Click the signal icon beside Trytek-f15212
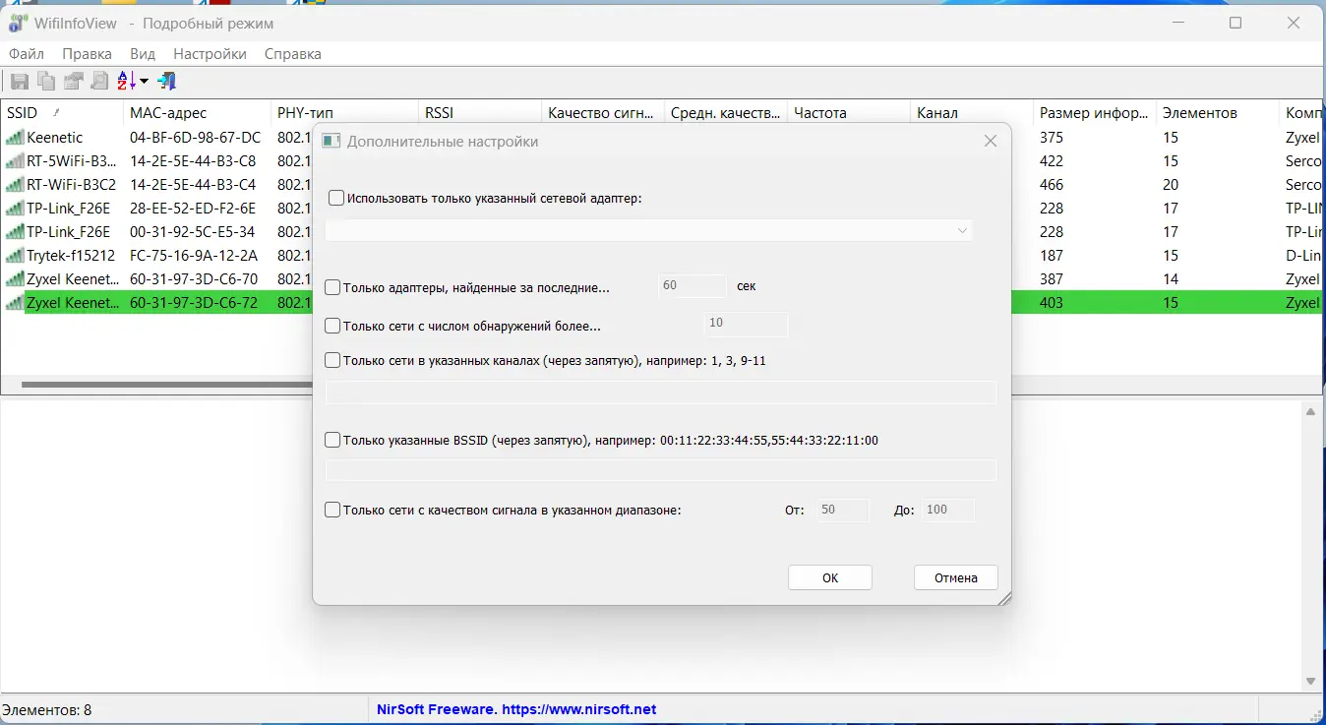Image resolution: width=1326 pixels, height=725 pixels. coord(15,256)
